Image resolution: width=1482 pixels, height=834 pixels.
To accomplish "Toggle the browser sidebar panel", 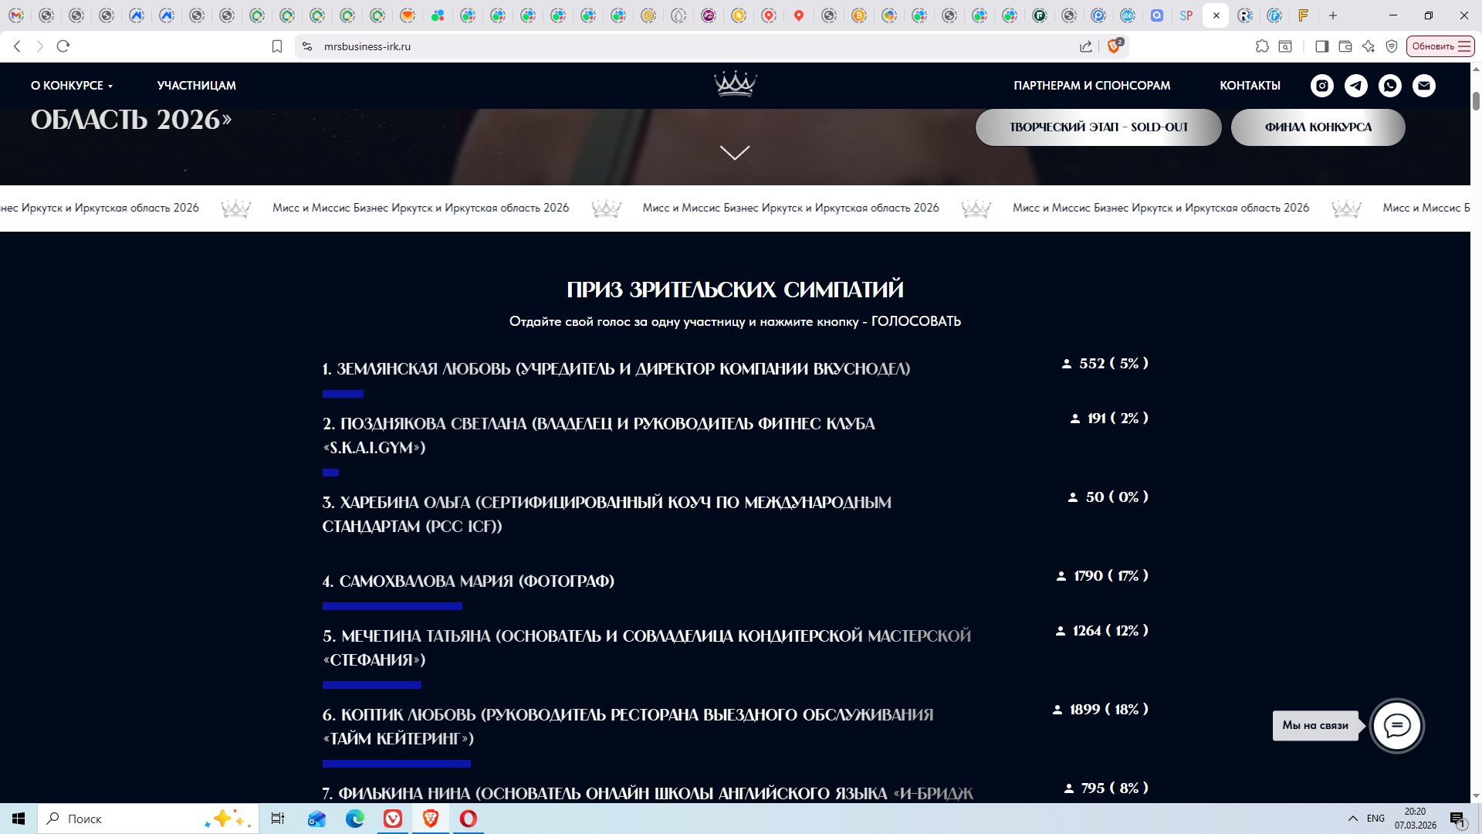I will 1321,46.
